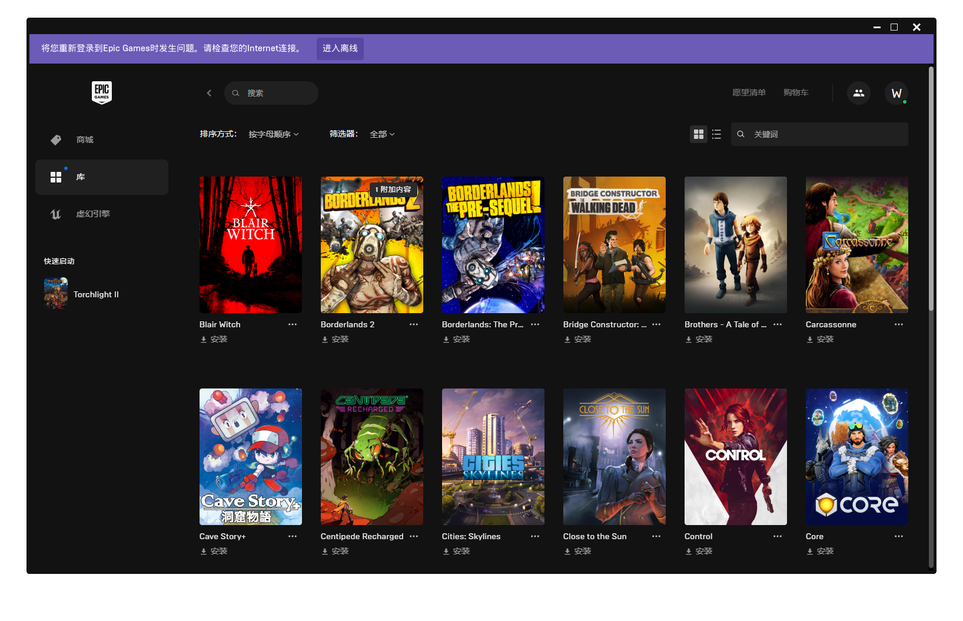Open options for Brothers - A Tale
This screenshot has height=621, width=963.
point(778,324)
